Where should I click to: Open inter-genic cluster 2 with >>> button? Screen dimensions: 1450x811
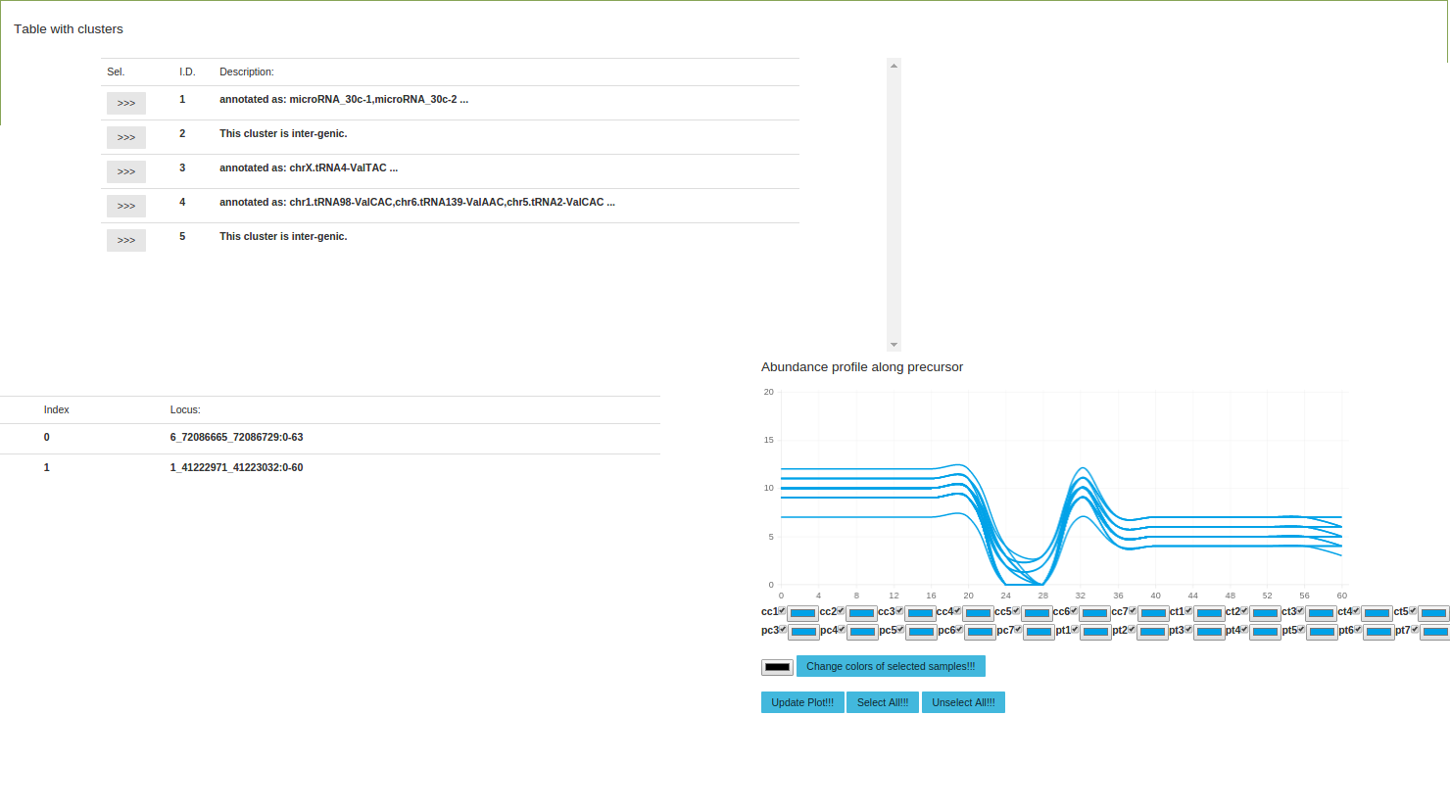click(126, 137)
